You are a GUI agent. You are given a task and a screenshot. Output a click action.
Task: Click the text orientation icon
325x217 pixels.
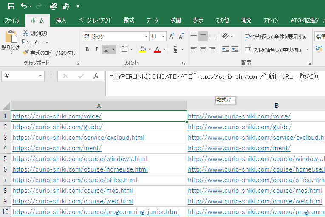(226, 36)
